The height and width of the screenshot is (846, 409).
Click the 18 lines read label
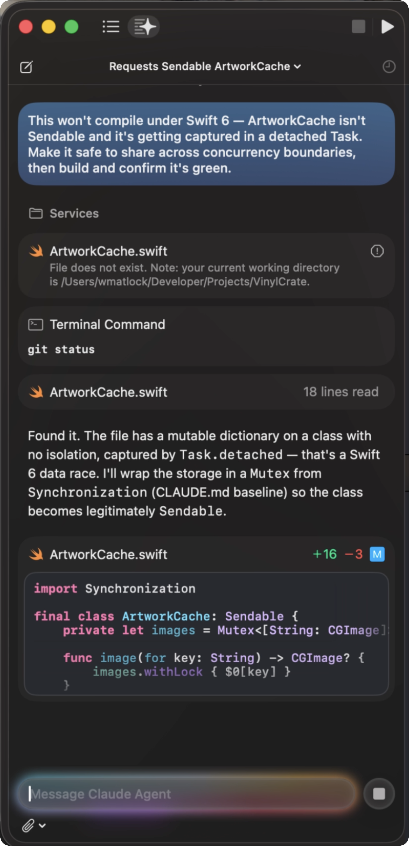coord(341,392)
